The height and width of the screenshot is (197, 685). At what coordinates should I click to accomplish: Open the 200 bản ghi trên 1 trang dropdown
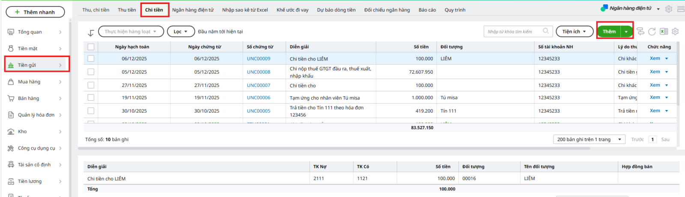[x=589, y=140]
